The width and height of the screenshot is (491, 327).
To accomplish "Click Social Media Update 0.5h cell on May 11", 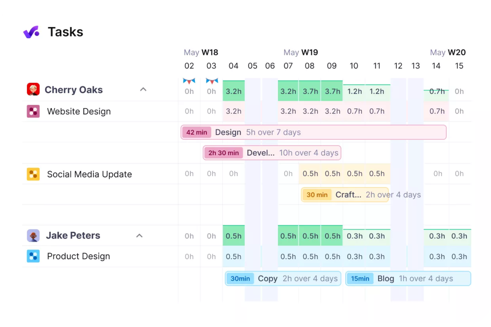I will (377, 174).
